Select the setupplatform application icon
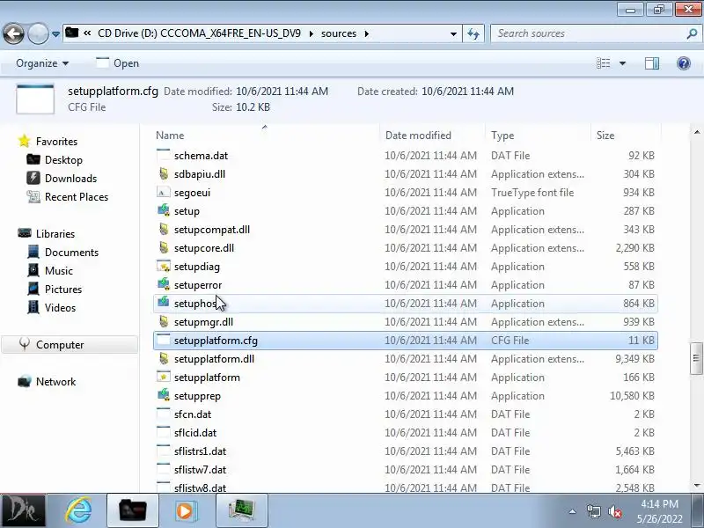704x528 pixels. click(x=164, y=378)
